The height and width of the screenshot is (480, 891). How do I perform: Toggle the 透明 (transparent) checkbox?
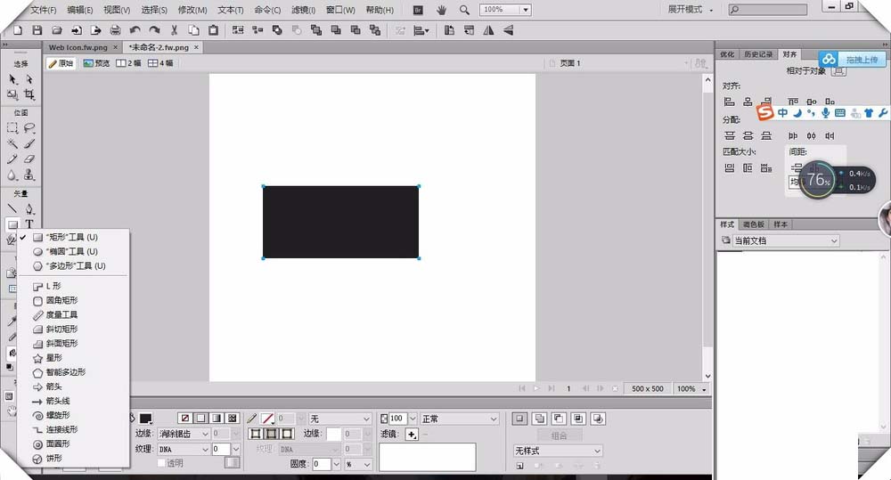[x=161, y=463]
